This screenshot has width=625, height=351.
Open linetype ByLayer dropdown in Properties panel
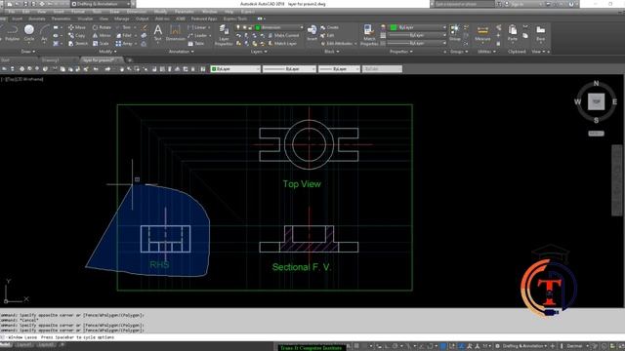(417, 43)
